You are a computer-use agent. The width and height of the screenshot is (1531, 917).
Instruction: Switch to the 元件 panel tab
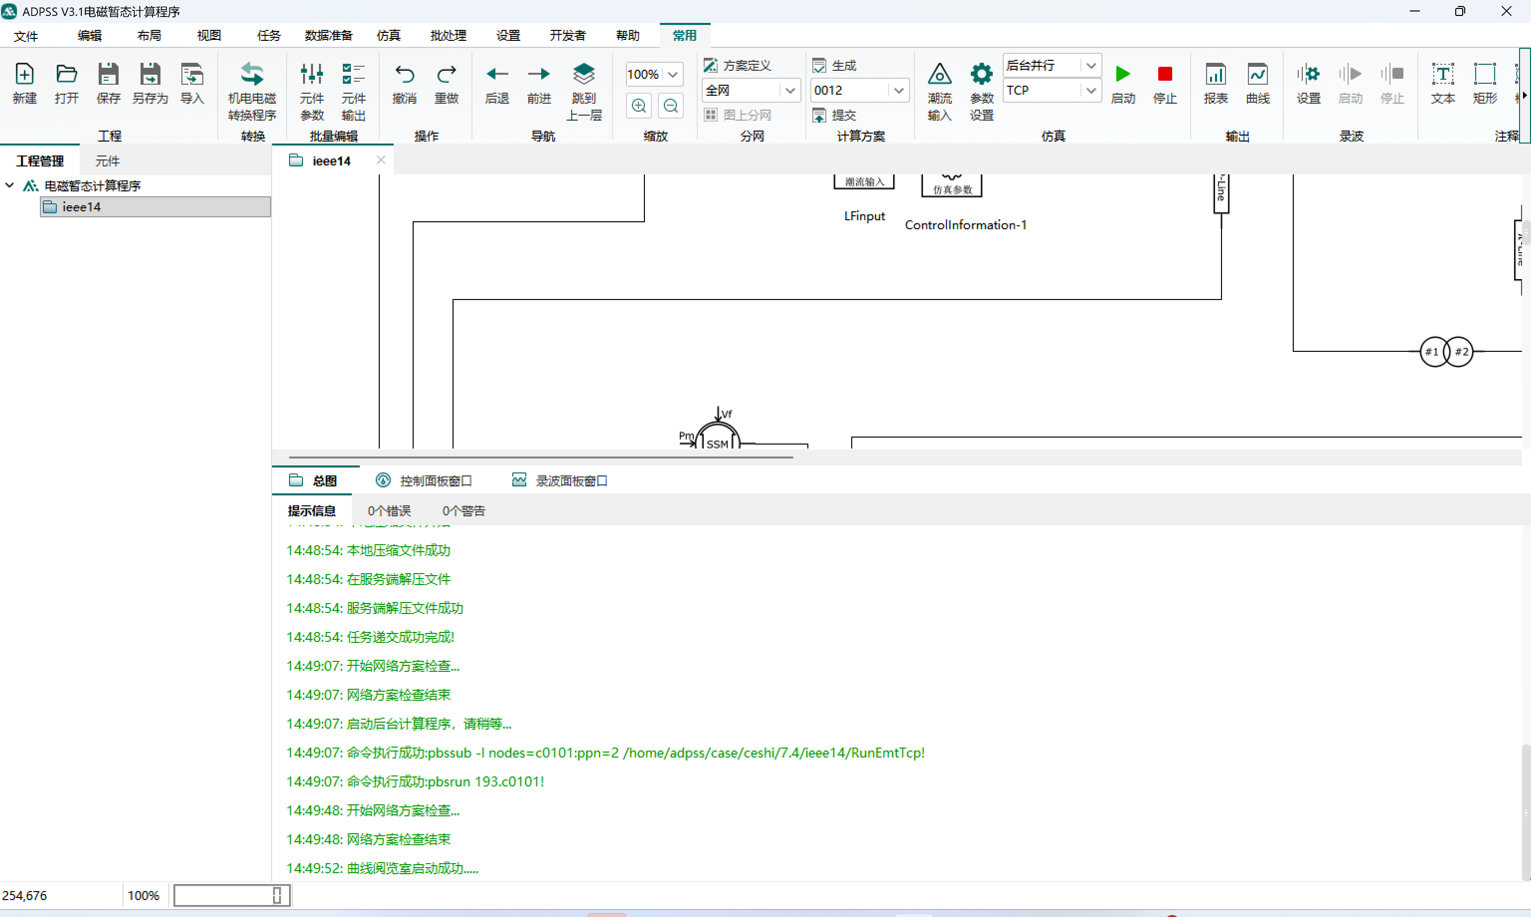pos(107,161)
